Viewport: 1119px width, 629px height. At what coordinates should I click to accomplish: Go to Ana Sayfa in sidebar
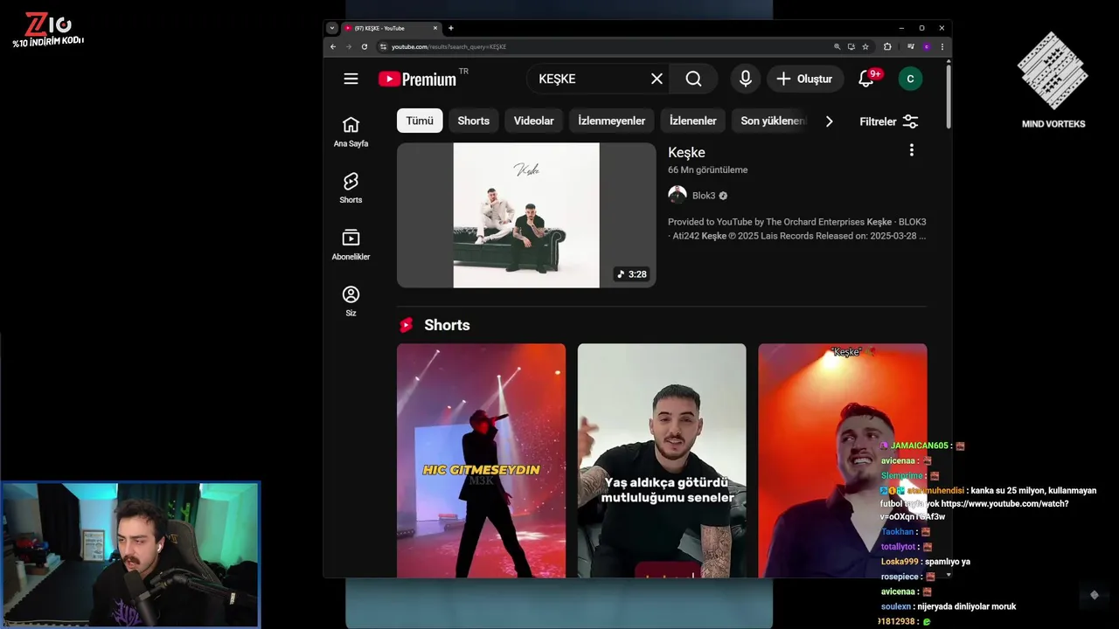(x=351, y=132)
